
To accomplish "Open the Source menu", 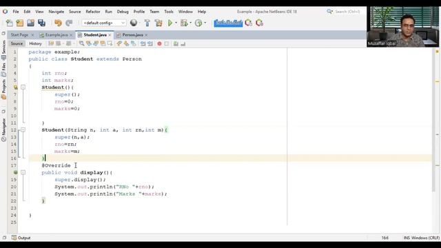I will [x=75, y=12].
